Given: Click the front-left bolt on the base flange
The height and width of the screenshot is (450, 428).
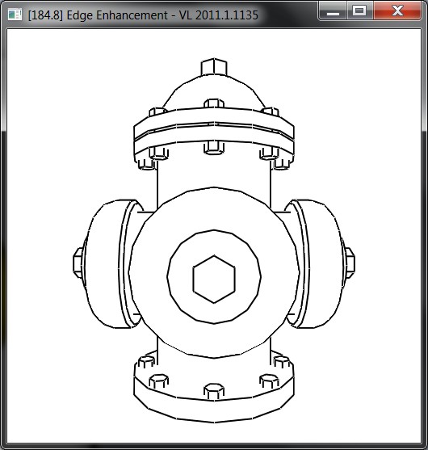Looking at the screenshot, I should [158, 381].
